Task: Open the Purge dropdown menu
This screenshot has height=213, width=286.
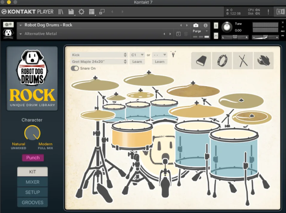Action: pos(200,31)
